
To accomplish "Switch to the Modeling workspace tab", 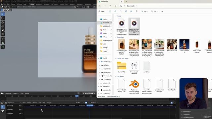I will coord(39,4).
